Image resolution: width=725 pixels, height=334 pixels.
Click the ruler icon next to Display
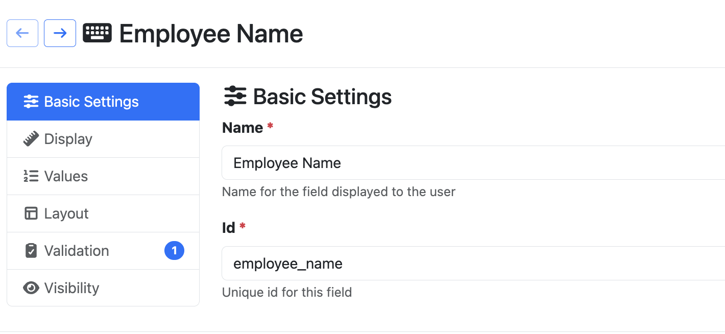[31, 139]
